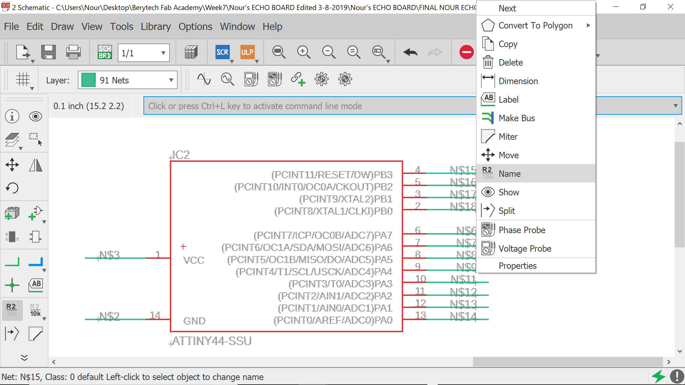Expand the Convert To Polygon submenu

pos(588,26)
